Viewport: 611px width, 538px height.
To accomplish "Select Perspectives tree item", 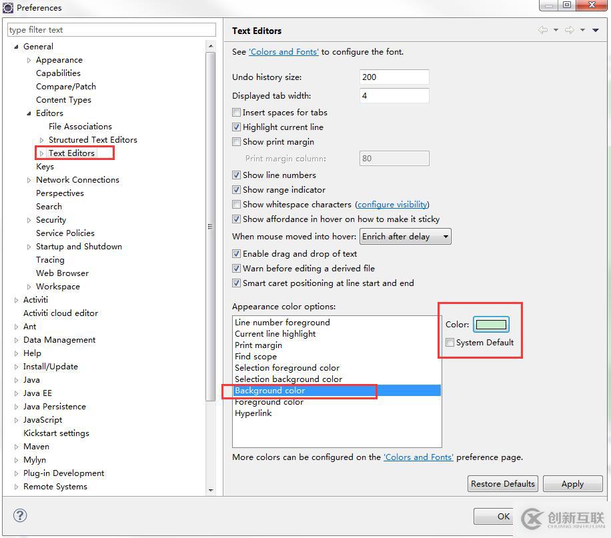I will (59, 193).
